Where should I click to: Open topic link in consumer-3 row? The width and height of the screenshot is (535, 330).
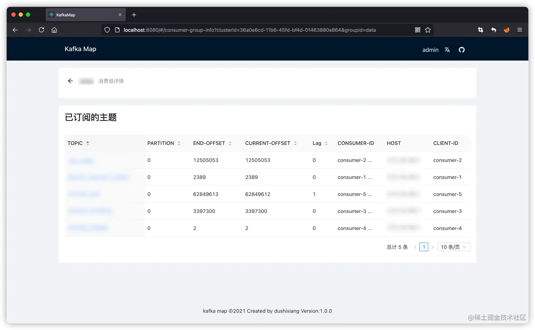[x=90, y=211]
